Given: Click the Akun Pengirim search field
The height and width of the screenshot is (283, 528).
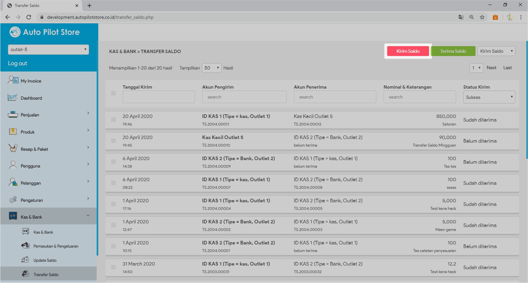Looking at the screenshot, I should click(244, 97).
